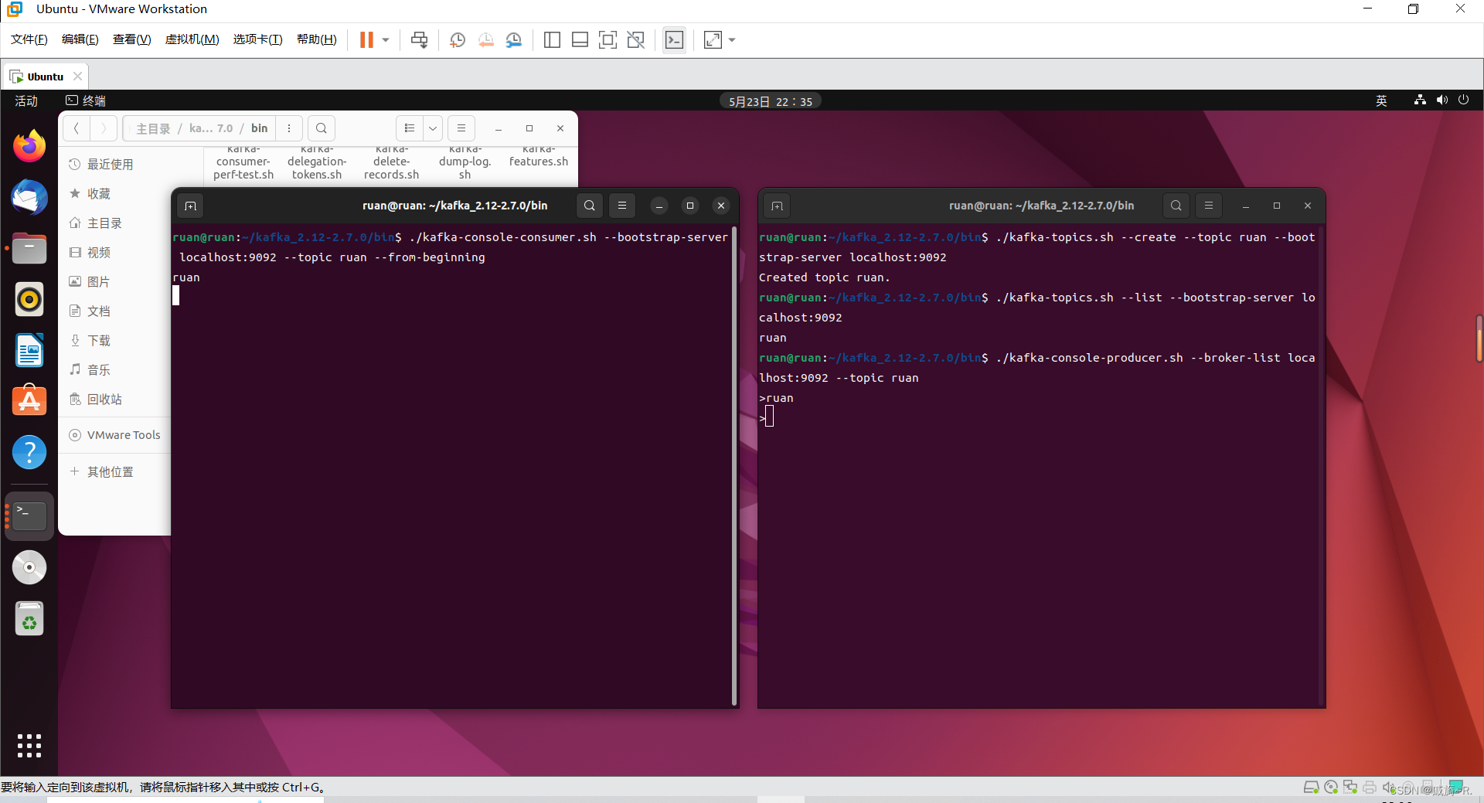Toggle the VMware library sidebar view
The height and width of the screenshot is (803, 1484).
(552, 39)
